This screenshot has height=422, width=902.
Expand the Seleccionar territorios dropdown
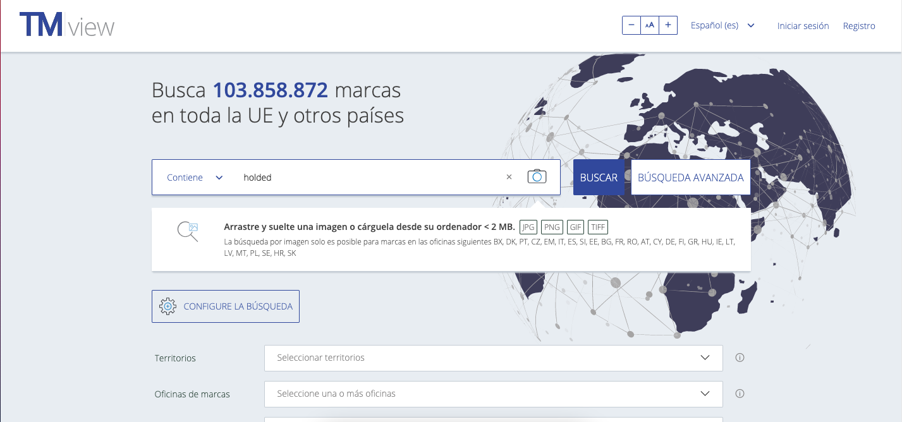pos(493,358)
